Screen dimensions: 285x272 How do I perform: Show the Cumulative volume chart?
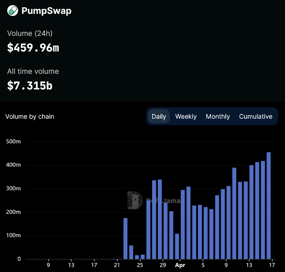[x=255, y=117]
